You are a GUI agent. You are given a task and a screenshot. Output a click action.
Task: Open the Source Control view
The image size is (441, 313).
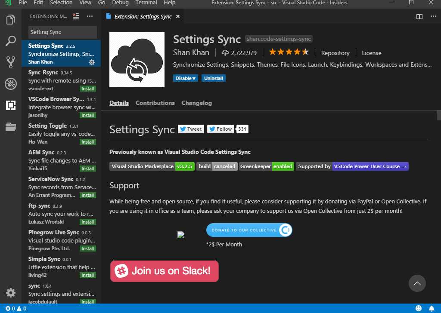[x=11, y=62]
